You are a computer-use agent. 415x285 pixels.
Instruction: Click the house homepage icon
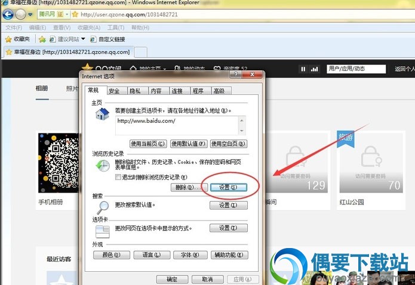[x=102, y=114]
